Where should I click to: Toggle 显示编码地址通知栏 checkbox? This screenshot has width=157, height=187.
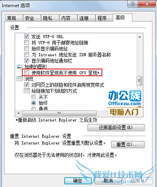26,61
